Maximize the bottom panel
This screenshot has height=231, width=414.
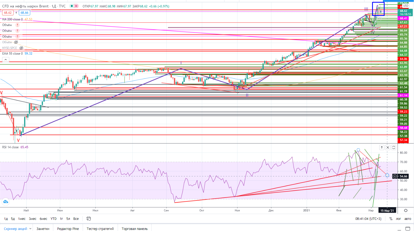pyautogui.click(x=408, y=229)
